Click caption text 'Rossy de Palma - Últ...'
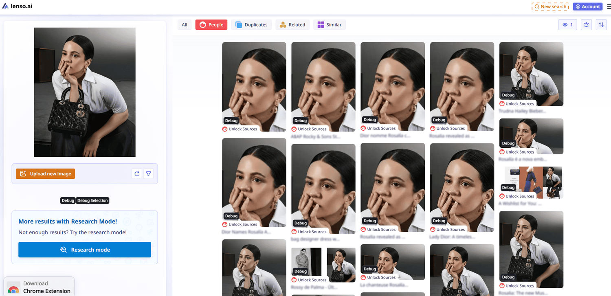The width and height of the screenshot is (611, 296). 315,287
